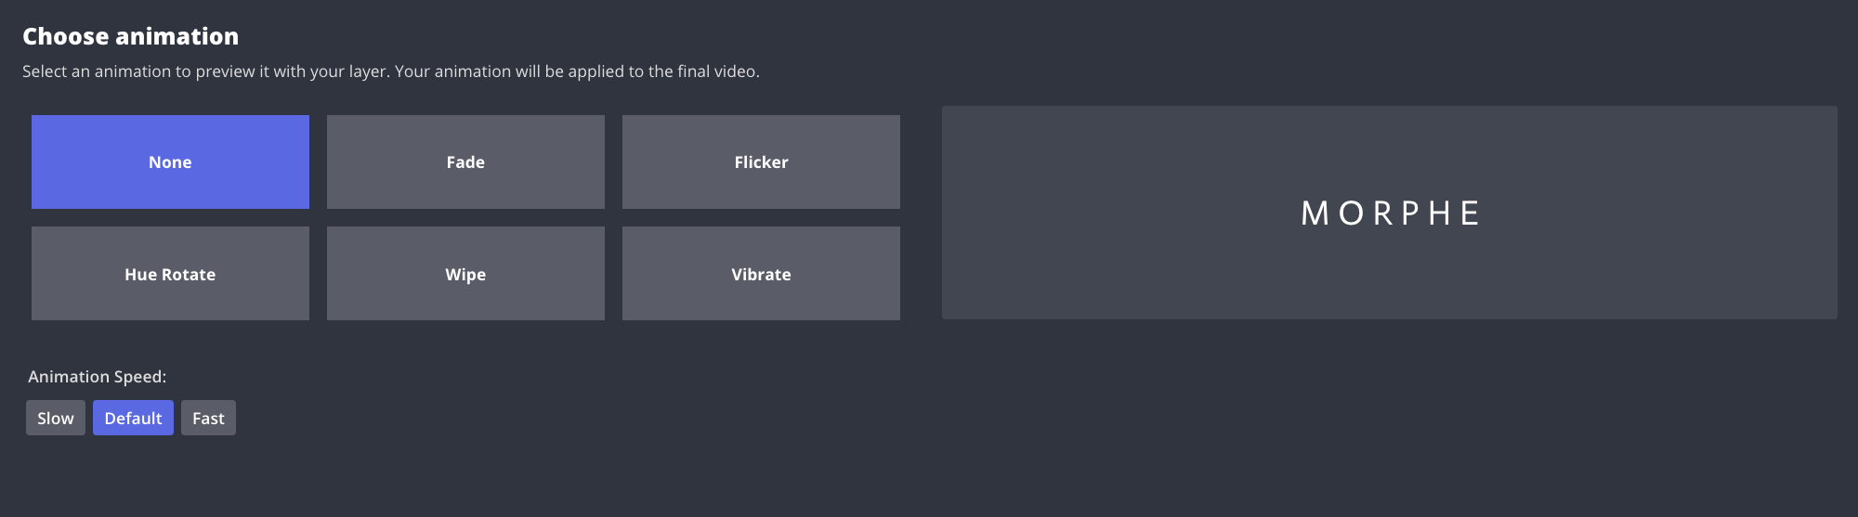This screenshot has width=1858, height=517.
Task: Preview the Wipe effect on layer
Action: click(x=465, y=274)
